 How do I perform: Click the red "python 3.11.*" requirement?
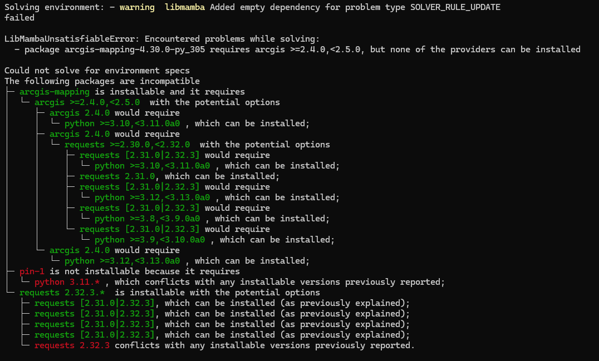67,282
